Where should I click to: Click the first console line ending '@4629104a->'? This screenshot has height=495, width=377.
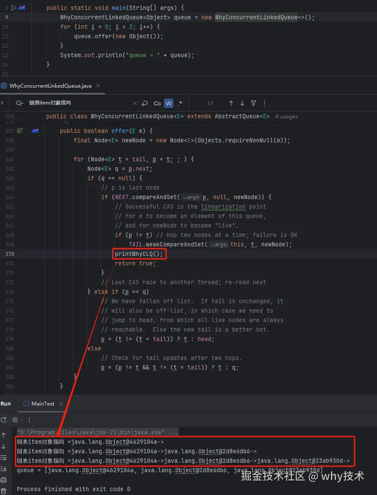click(x=90, y=442)
